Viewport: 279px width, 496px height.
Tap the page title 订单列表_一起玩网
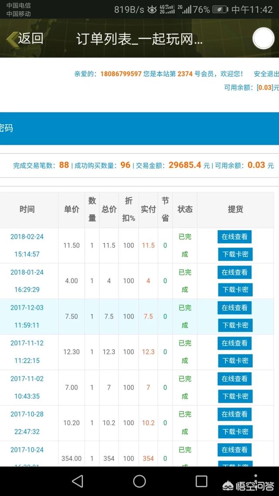(139, 39)
